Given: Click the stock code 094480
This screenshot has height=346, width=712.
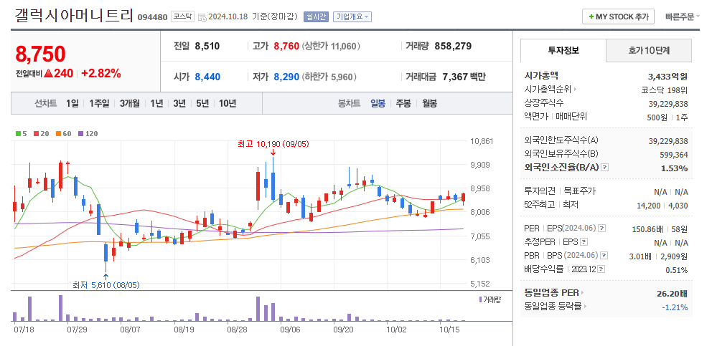Looking at the screenshot, I should pos(153,17).
